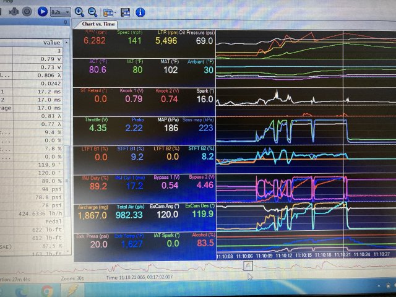
Task: Click the power button icon in toolbar
Action: 27,11
